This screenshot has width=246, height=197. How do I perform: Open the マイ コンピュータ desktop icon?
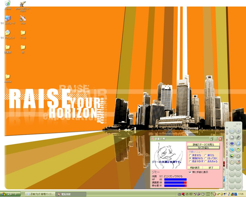[7, 20]
